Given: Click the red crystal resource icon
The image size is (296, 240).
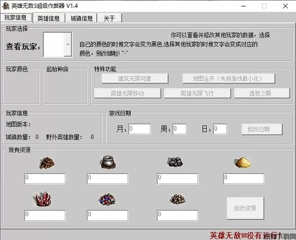Looking at the screenshot, I should pos(43,199).
